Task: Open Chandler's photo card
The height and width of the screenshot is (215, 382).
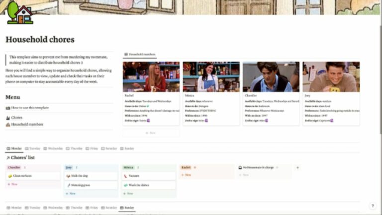Action: (271, 77)
